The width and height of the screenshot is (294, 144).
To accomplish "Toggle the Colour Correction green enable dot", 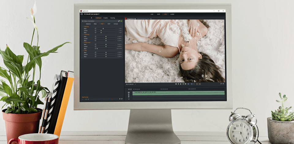I will click(121, 21).
